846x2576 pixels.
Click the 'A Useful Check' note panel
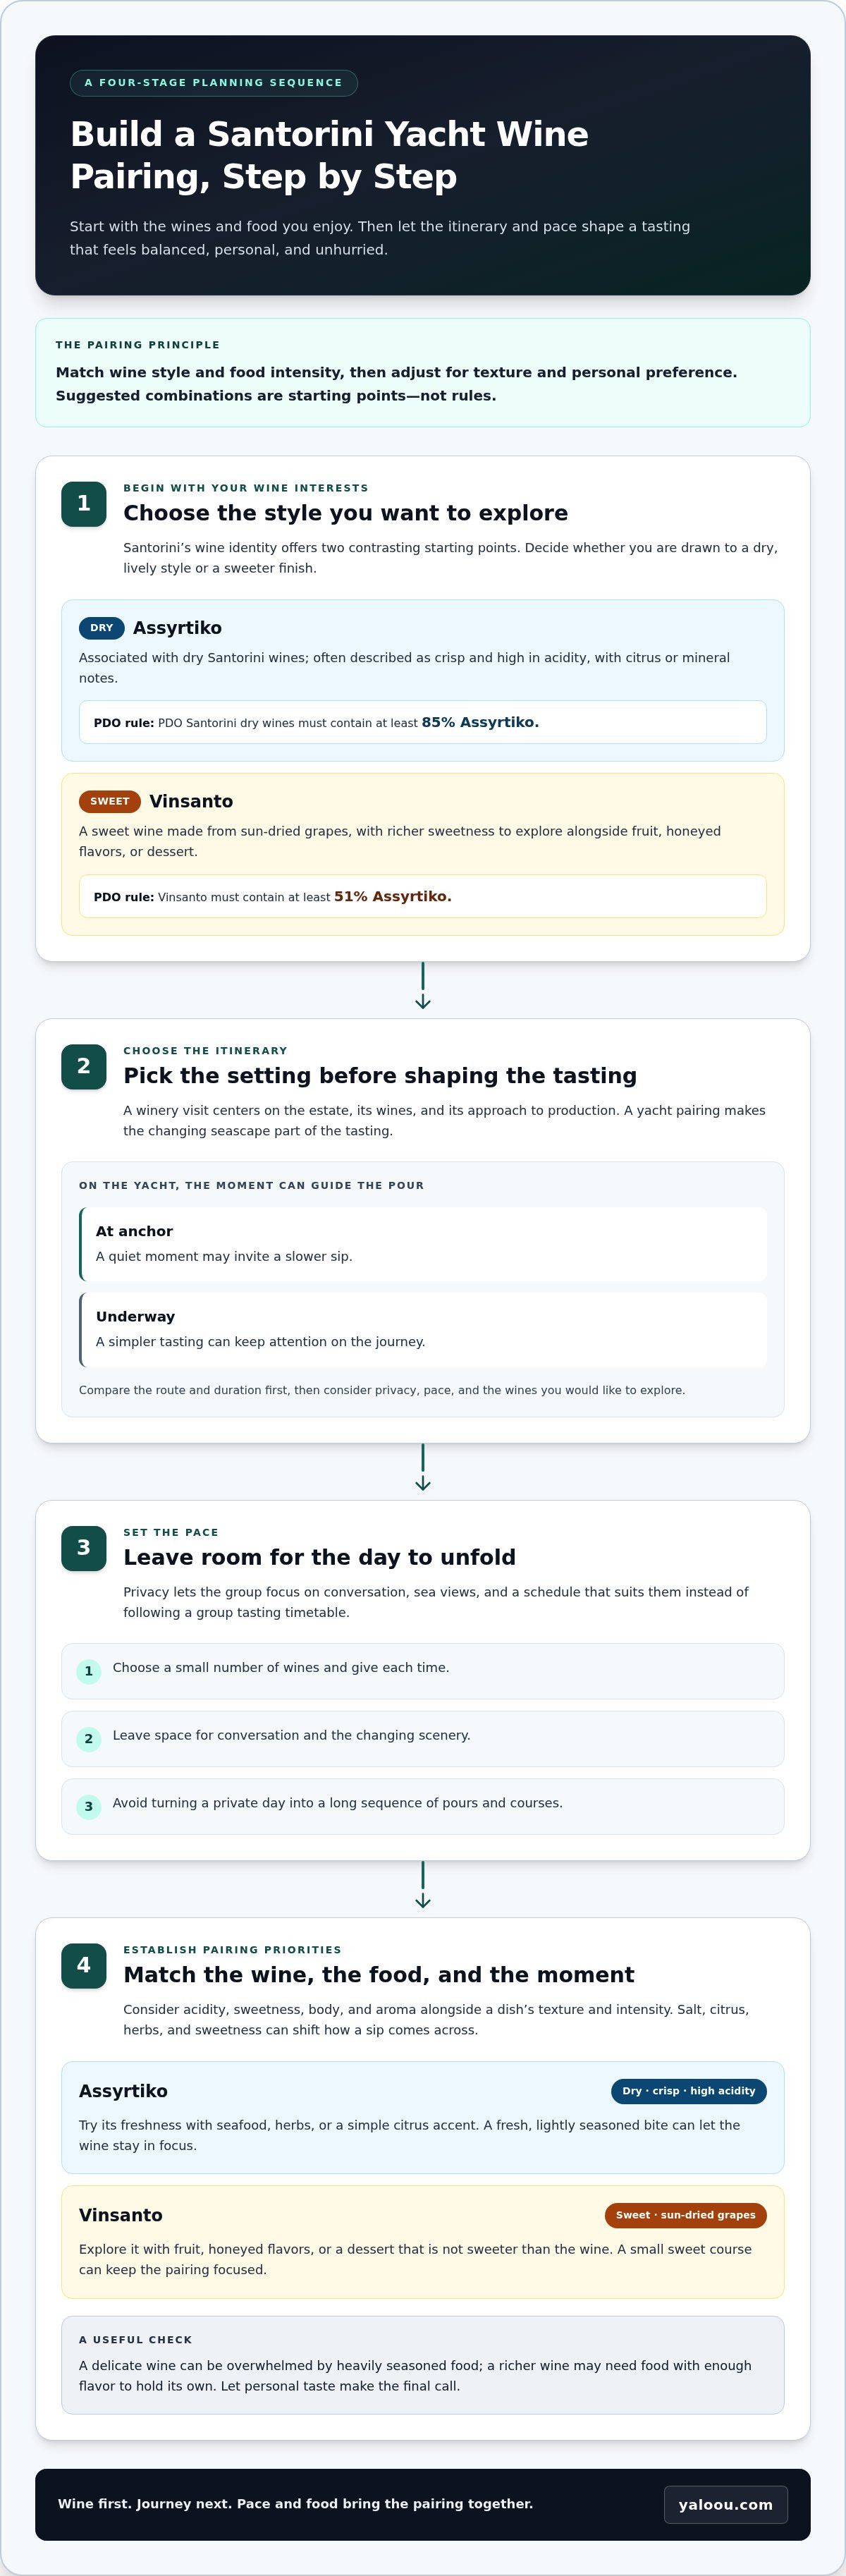click(423, 2365)
